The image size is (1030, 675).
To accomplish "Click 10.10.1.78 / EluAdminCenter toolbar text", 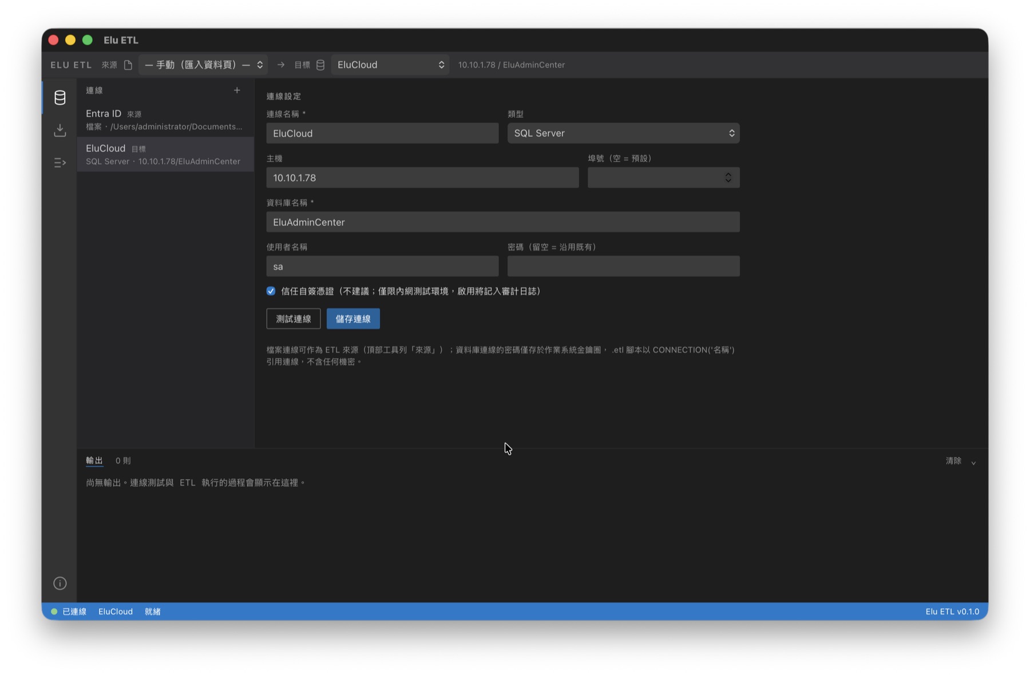I will coord(512,65).
